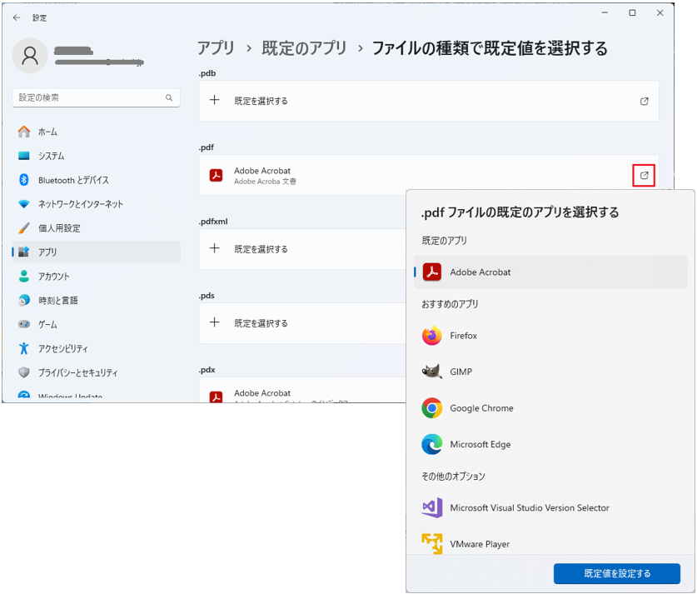Select Microsoft Visual Studio Version Selector
The width and height of the screenshot is (697, 594).
pyautogui.click(x=550, y=507)
